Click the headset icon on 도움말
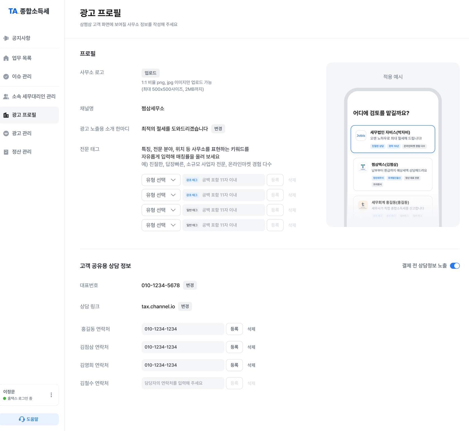The width and height of the screenshot is (469, 431). click(x=22, y=419)
